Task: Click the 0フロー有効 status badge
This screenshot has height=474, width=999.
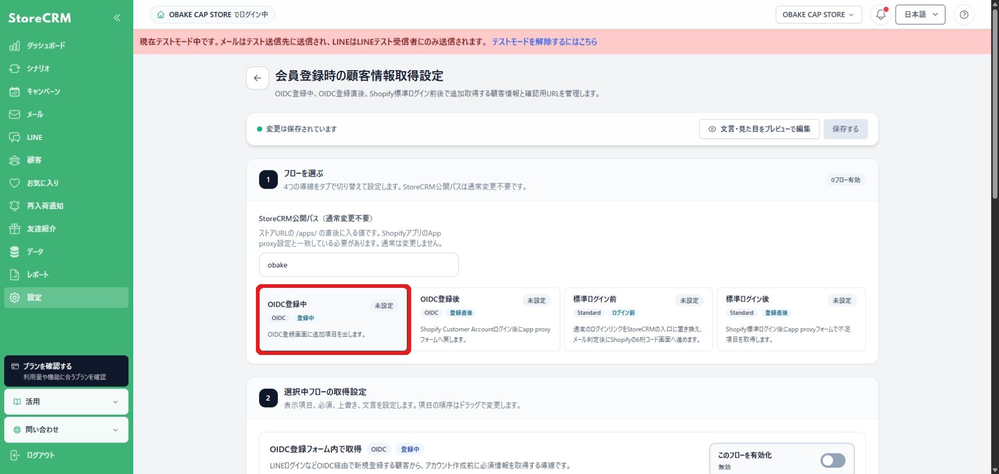Action: (845, 180)
